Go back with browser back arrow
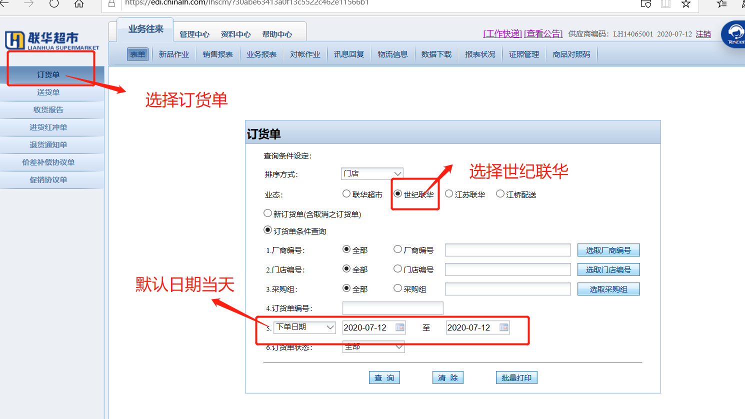 click(4, 3)
